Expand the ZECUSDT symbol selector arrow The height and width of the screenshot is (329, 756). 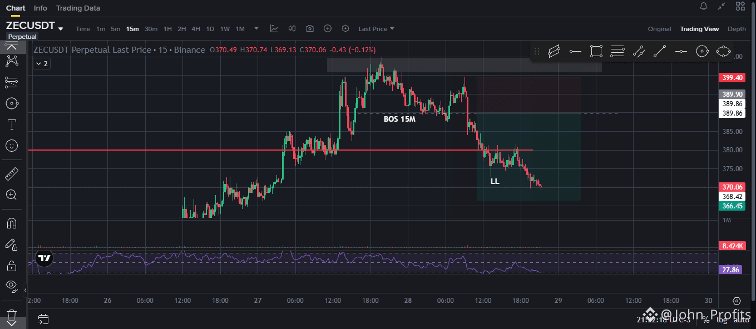[61, 28]
